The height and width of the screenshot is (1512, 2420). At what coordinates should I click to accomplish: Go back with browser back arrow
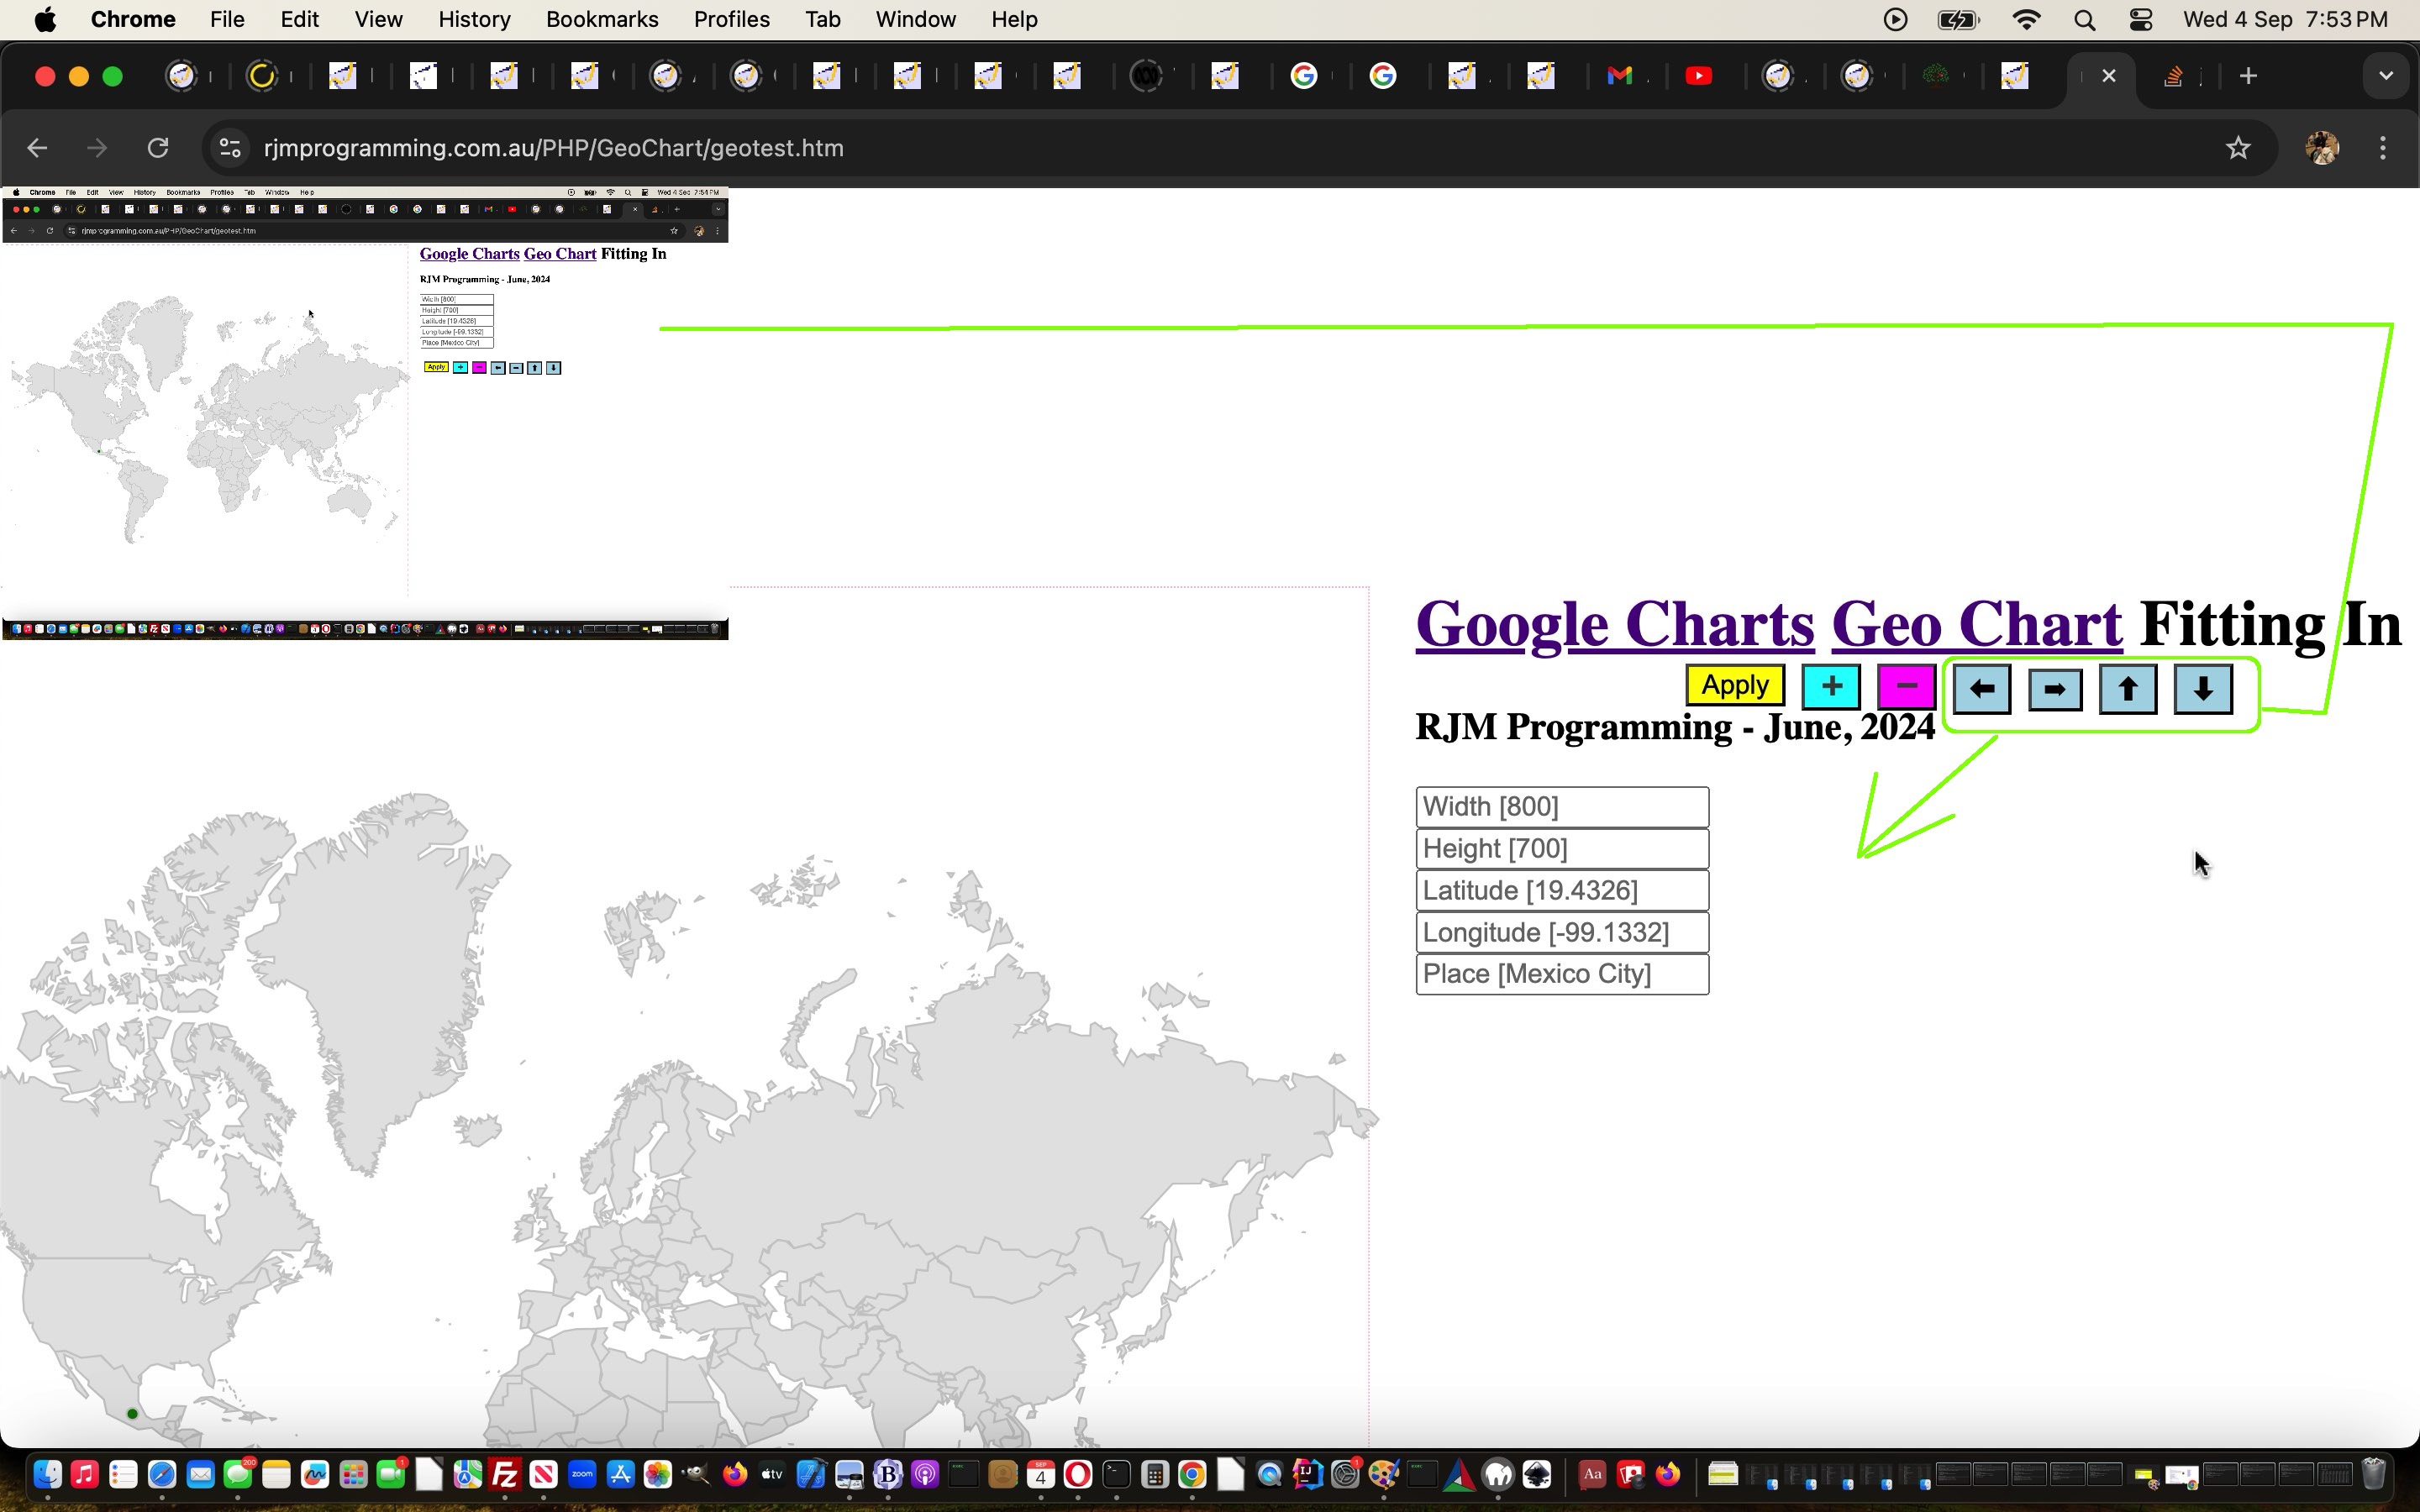click(37, 148)
